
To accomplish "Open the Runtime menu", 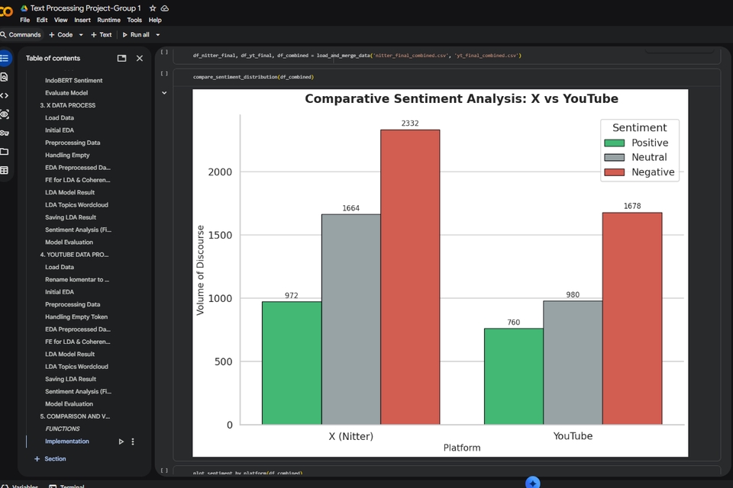I will (108, 20).
